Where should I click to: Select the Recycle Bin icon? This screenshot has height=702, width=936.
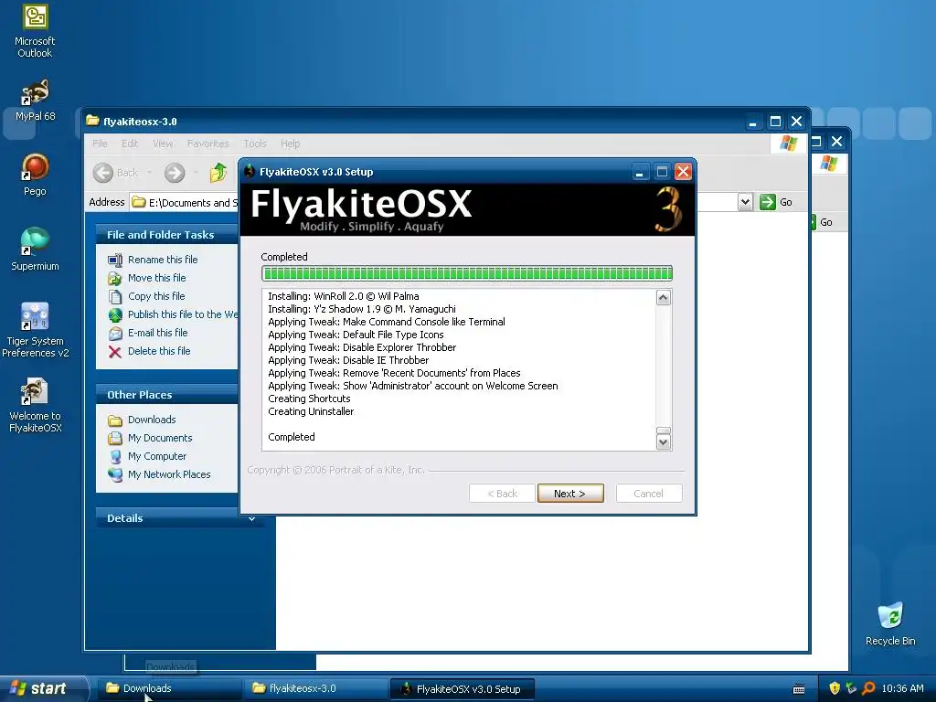coord(890,623)
